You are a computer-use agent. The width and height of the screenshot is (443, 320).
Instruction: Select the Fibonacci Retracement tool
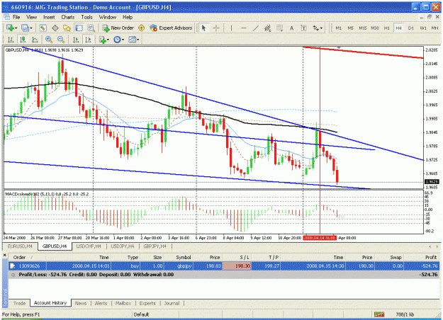click(x=279, y=28)
